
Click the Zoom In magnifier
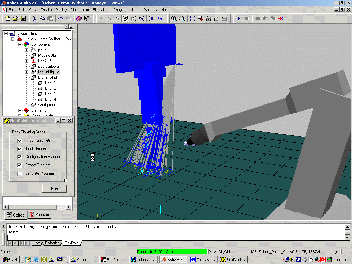click(x=174, y=19)
